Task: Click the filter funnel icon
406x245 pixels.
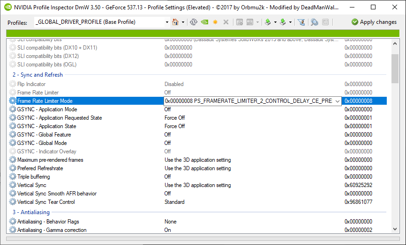Action: [x=301, y=22]
